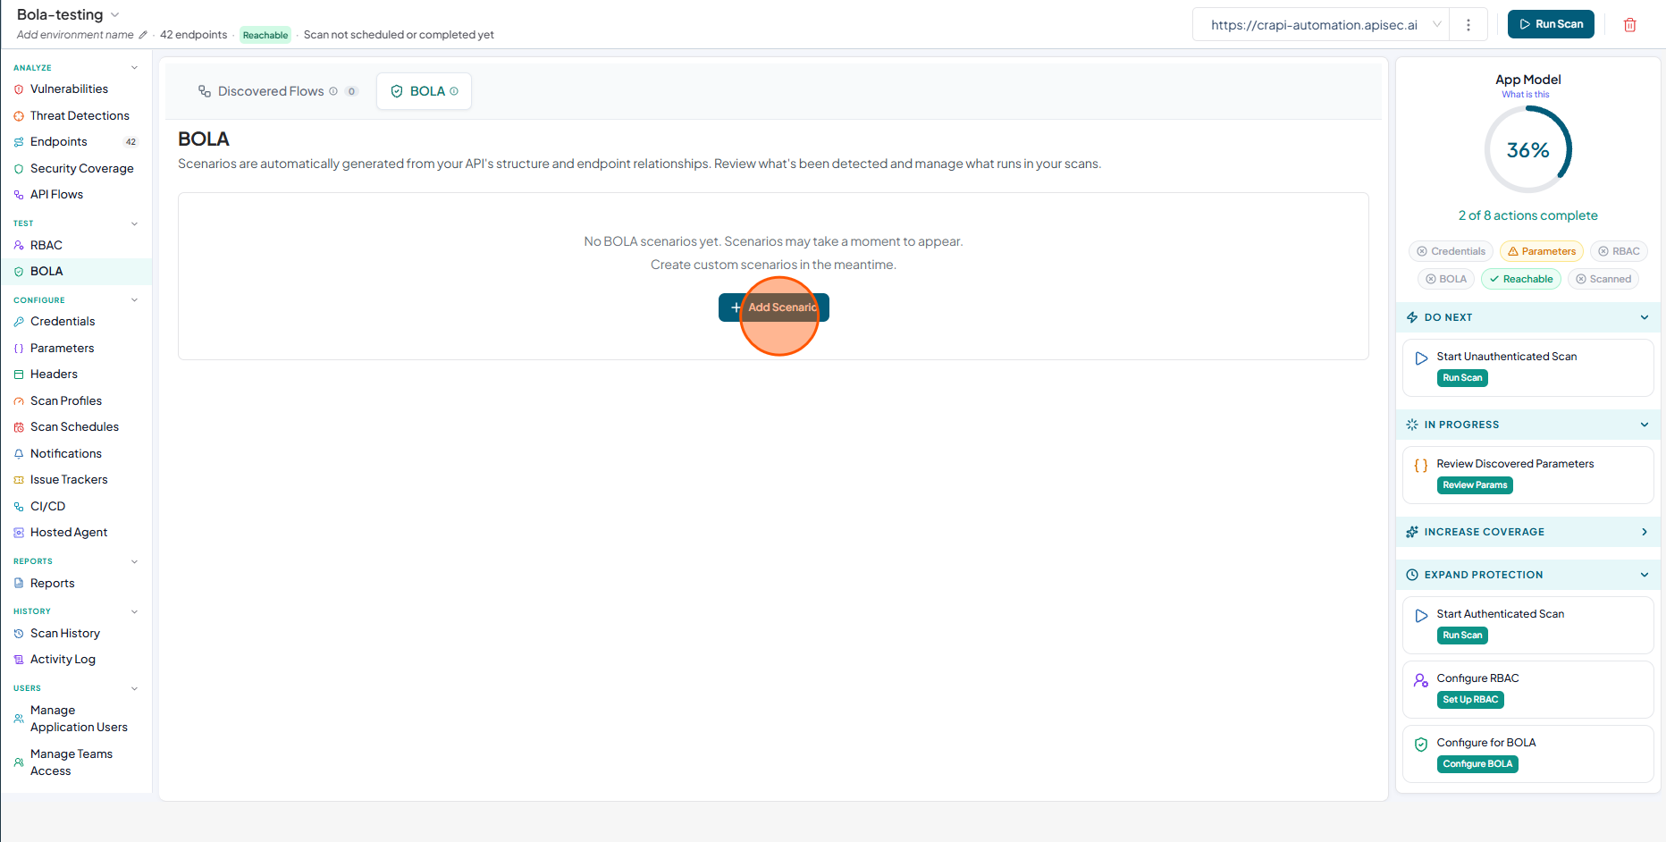Open Scan Schedules
The image size is (1666, 842).
(76, 427)
